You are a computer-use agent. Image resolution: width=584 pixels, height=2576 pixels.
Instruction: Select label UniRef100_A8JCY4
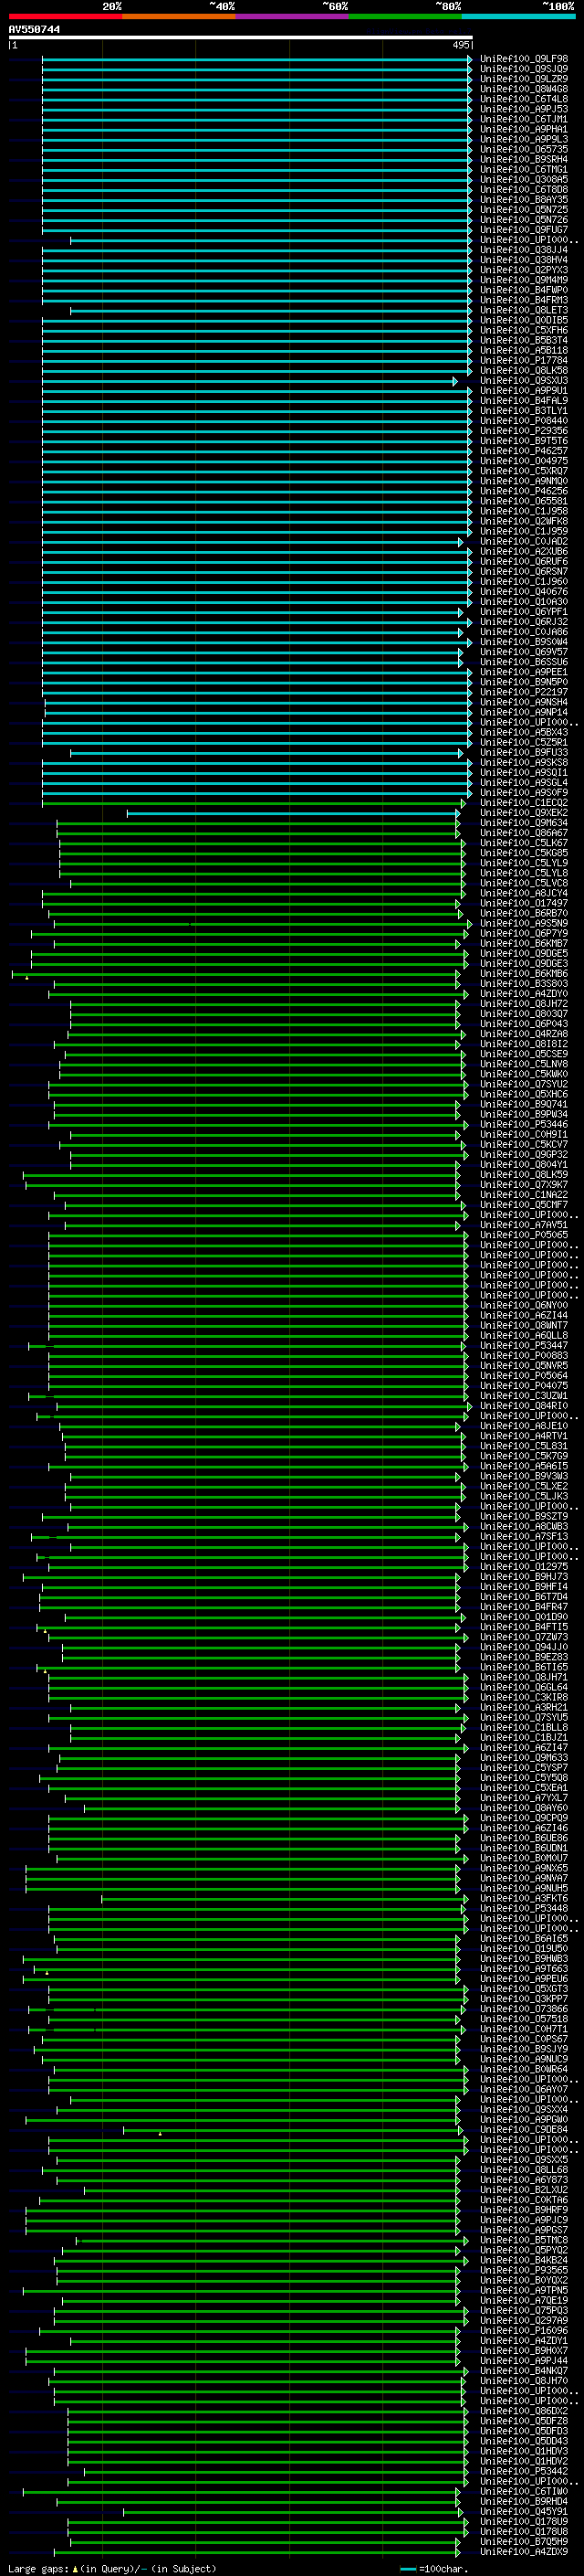[x=524, y=893]
